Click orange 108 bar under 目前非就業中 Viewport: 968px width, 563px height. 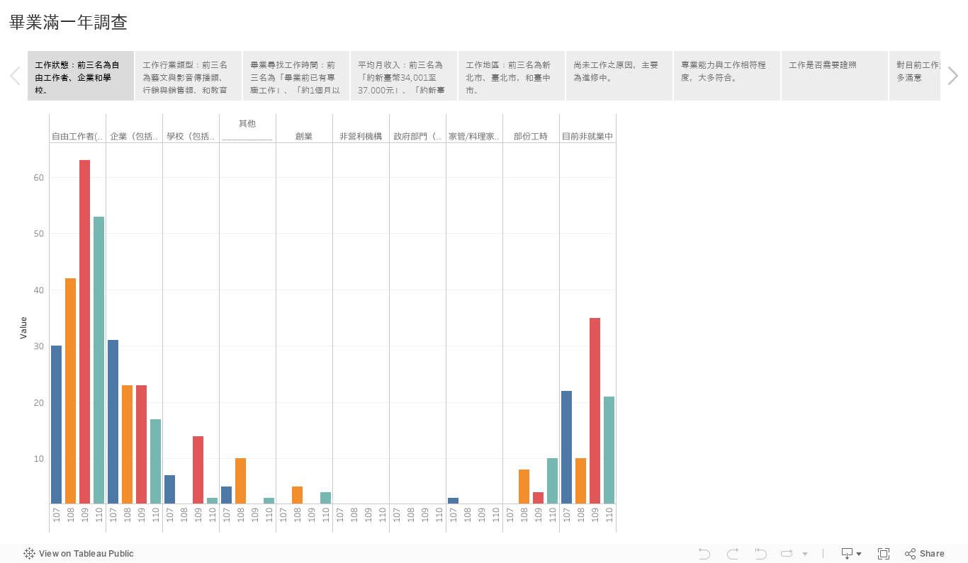coord(580,481)
